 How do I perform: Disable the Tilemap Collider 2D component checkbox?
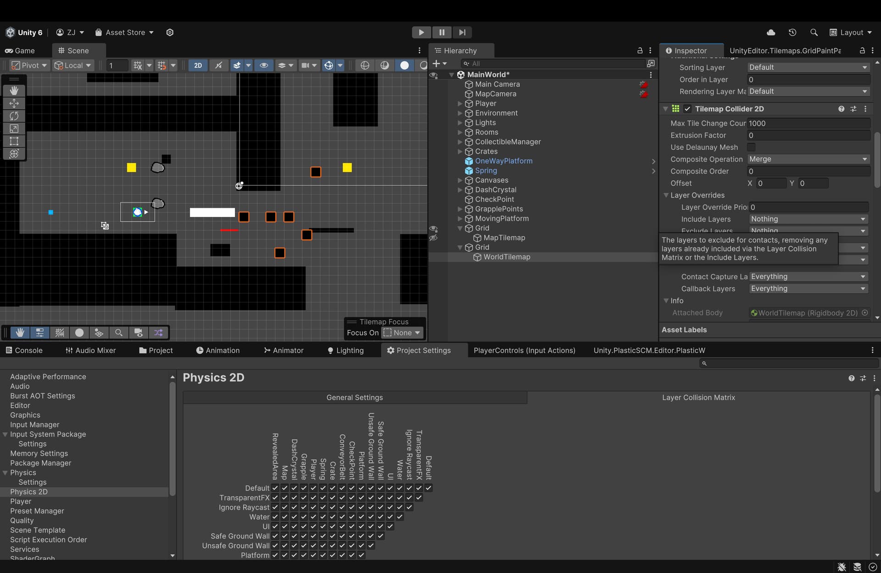coord(687,109)
